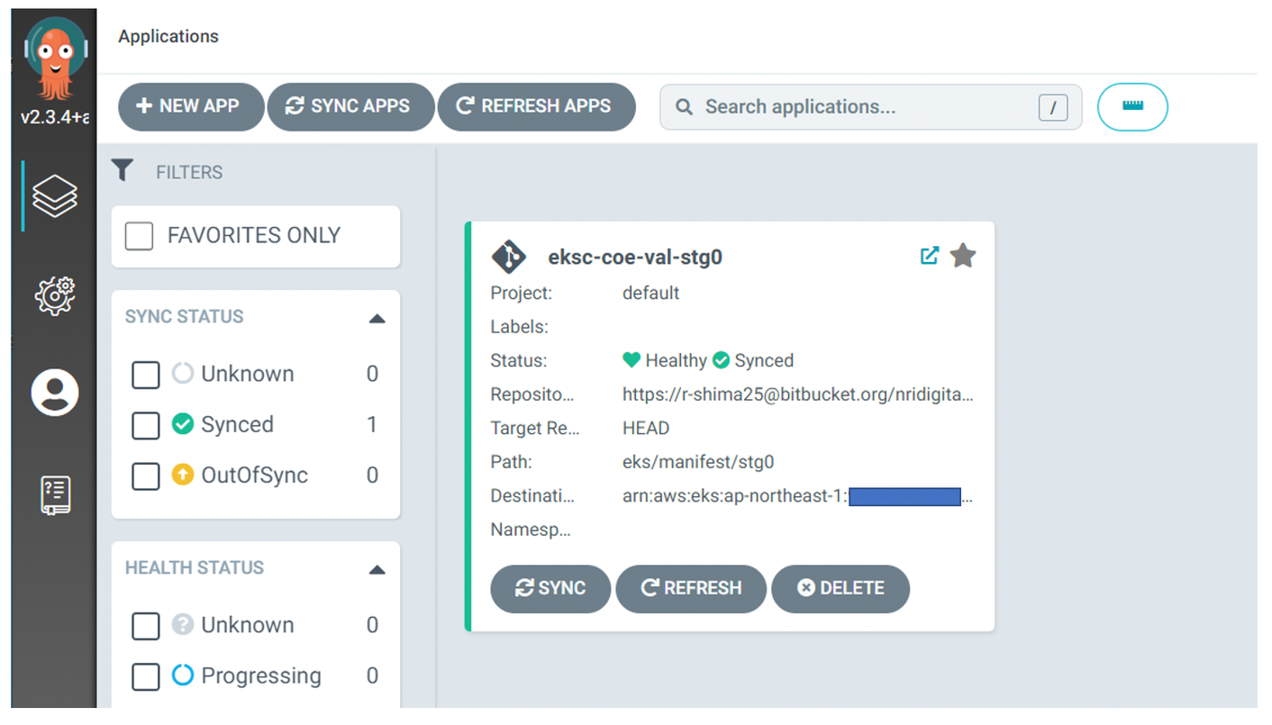Check the Synced sync status filter
1272x725 pixels.
pos(146,425)
